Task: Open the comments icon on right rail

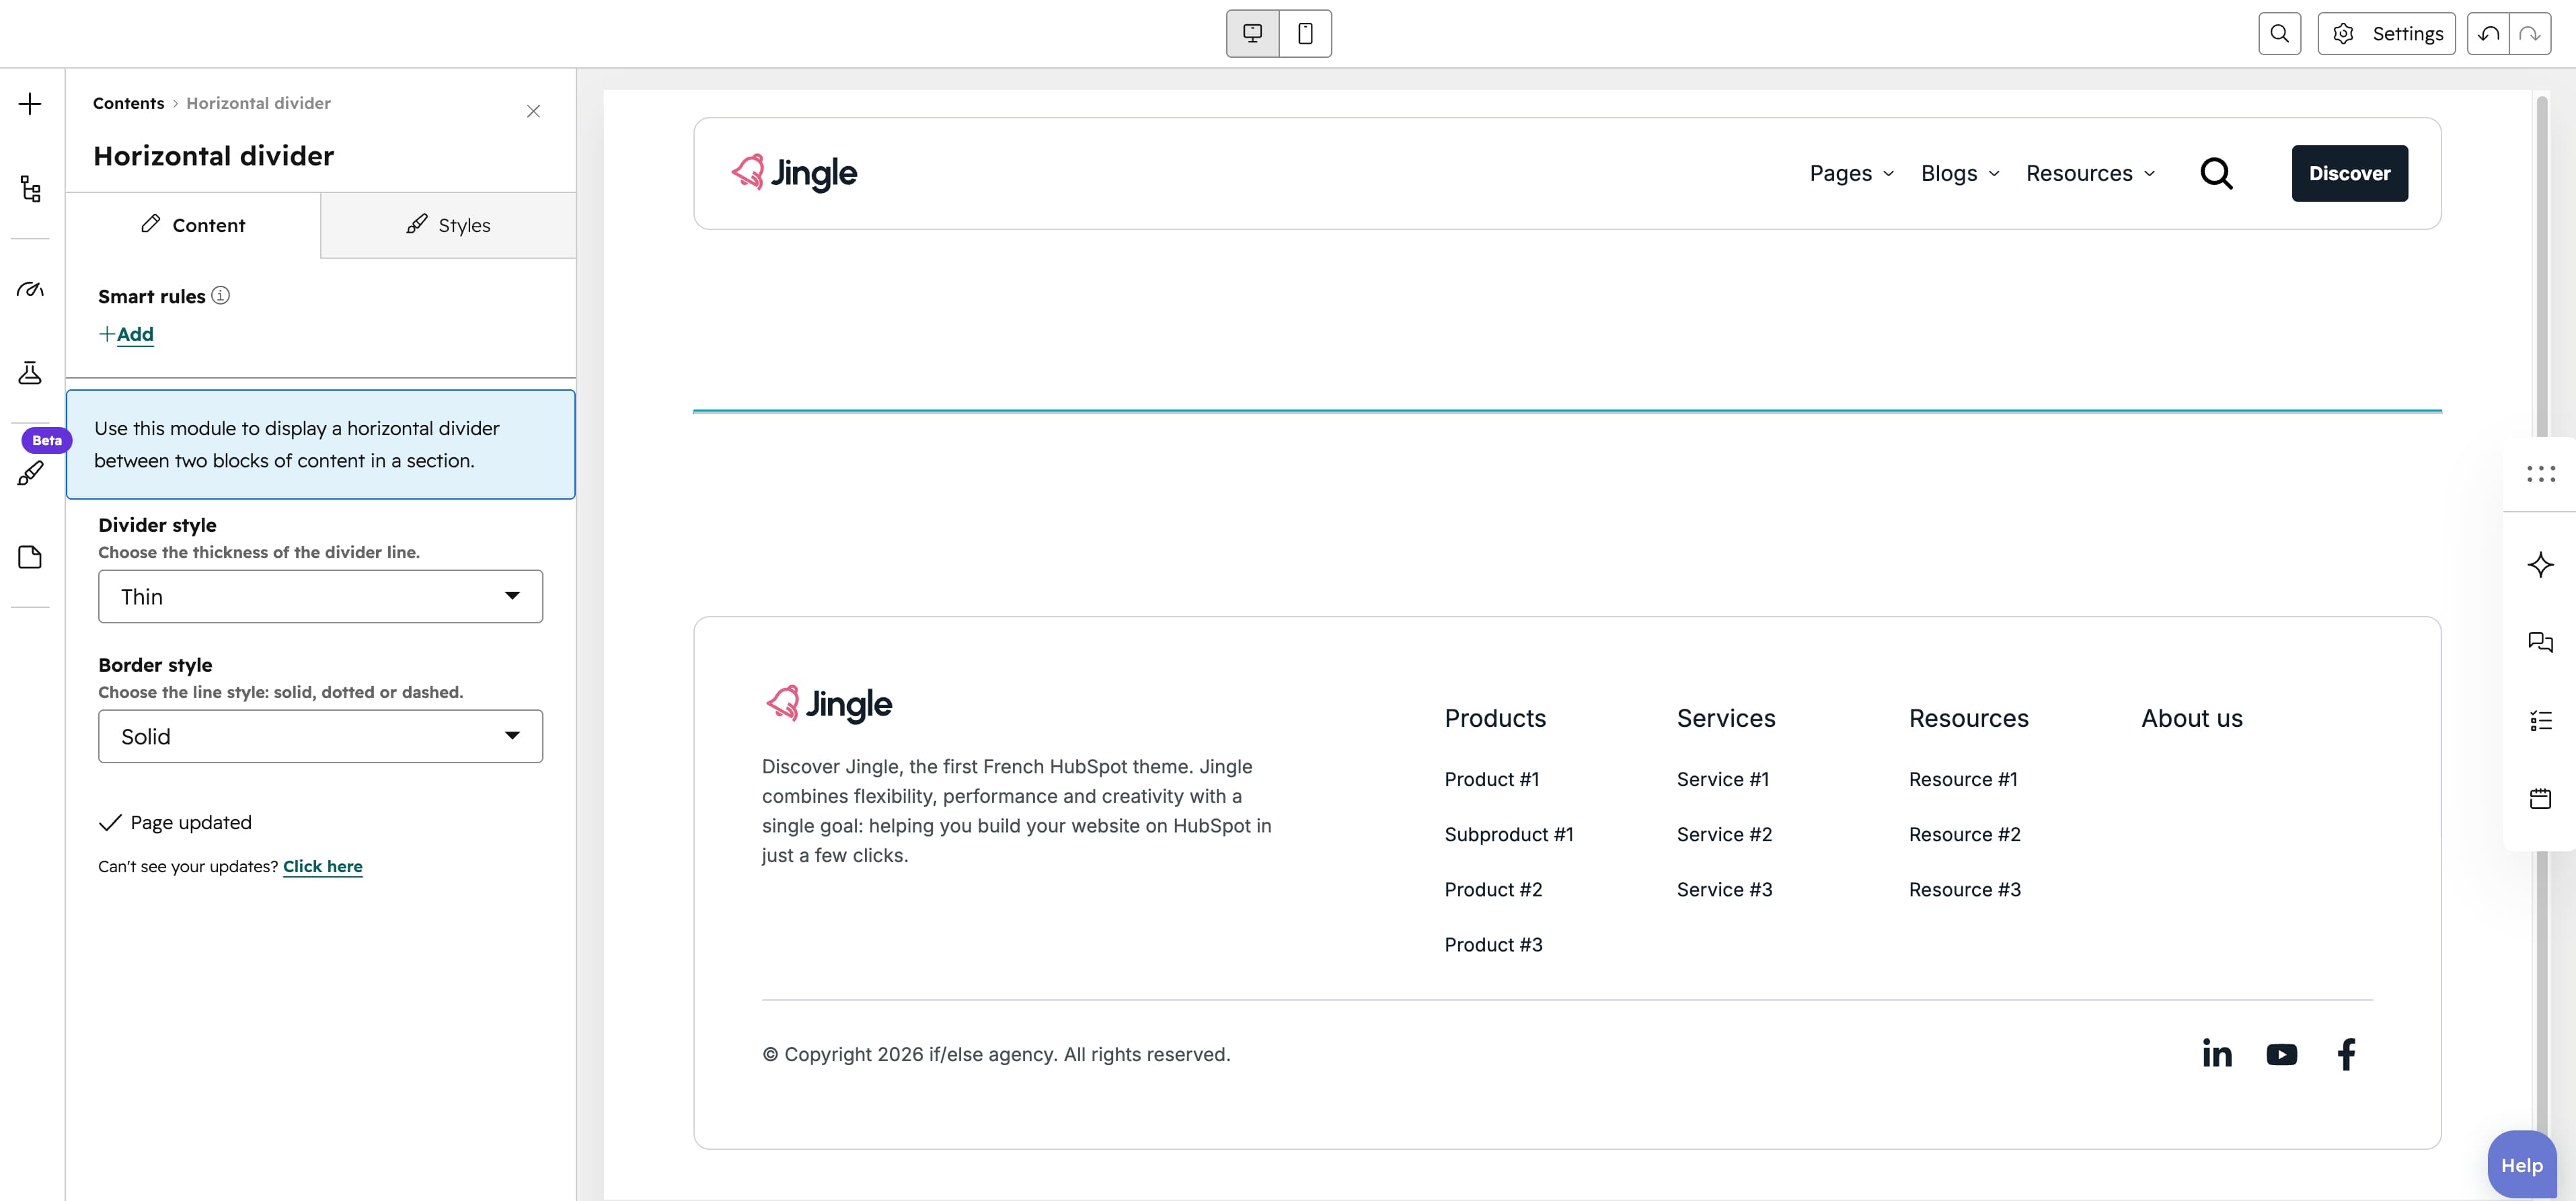Action: [x=2540, y=642]
